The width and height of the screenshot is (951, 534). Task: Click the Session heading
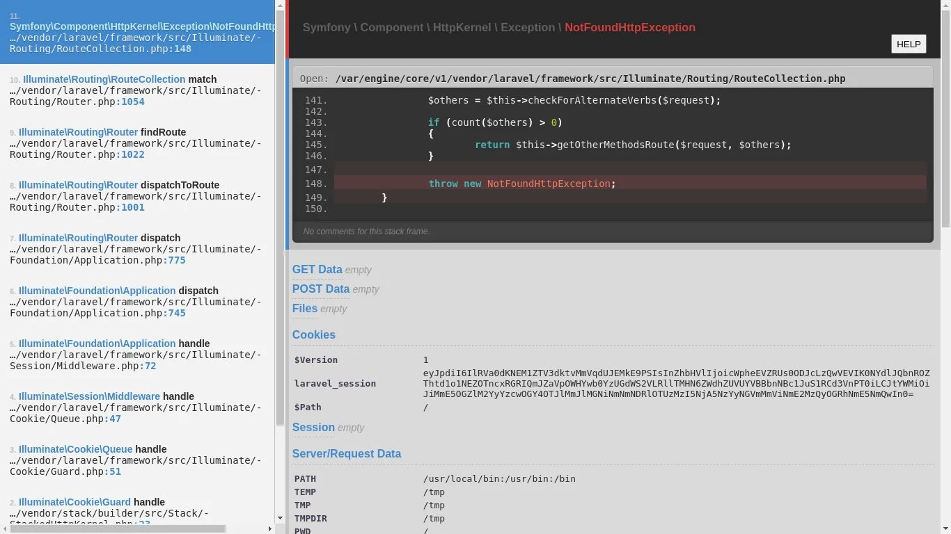click(313, 428)
